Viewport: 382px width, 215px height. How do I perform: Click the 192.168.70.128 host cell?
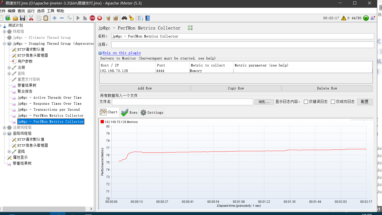tap(128, 71)
